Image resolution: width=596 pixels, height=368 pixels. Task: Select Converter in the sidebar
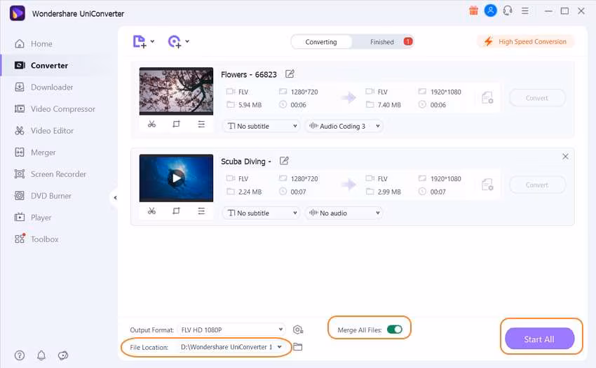pos(49,65)
